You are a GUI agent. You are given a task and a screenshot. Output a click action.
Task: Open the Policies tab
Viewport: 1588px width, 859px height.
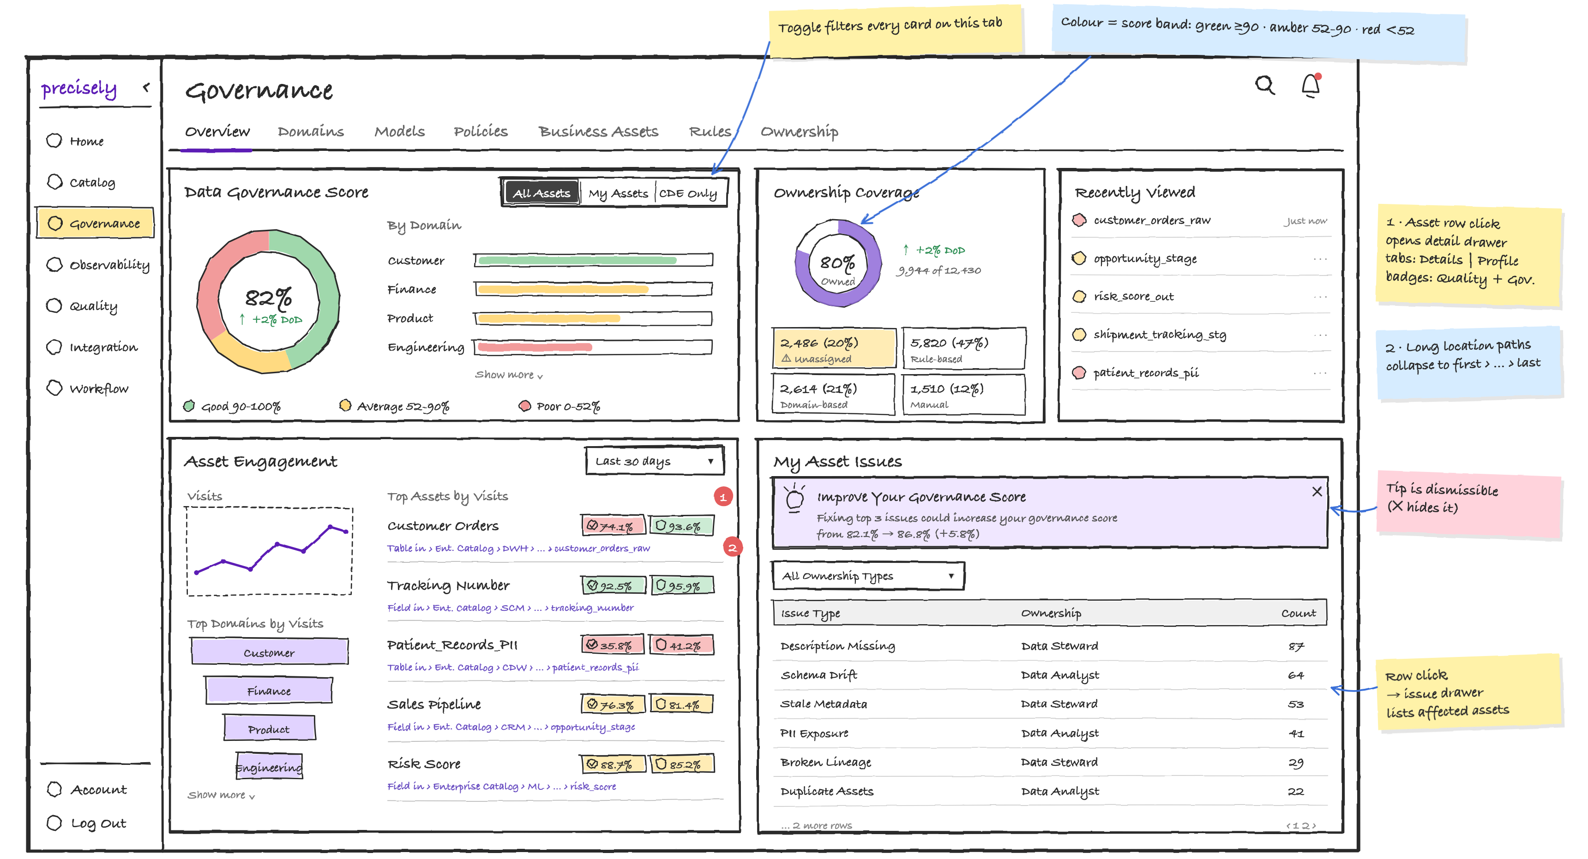(480, 131)
